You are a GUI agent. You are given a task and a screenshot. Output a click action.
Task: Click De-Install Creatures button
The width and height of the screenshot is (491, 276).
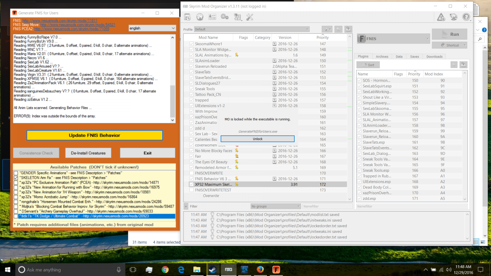click(x=88, y=153)
